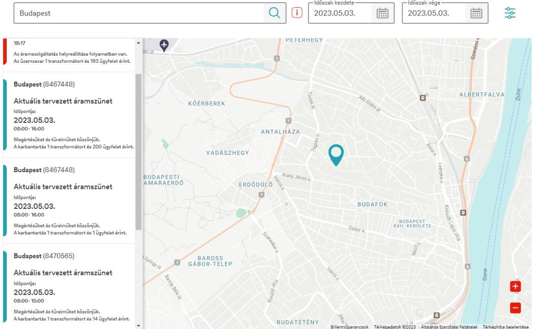Click the Budapest search input field
The width and height of the screenshot is (533, 329).
[x=139, y=13]
